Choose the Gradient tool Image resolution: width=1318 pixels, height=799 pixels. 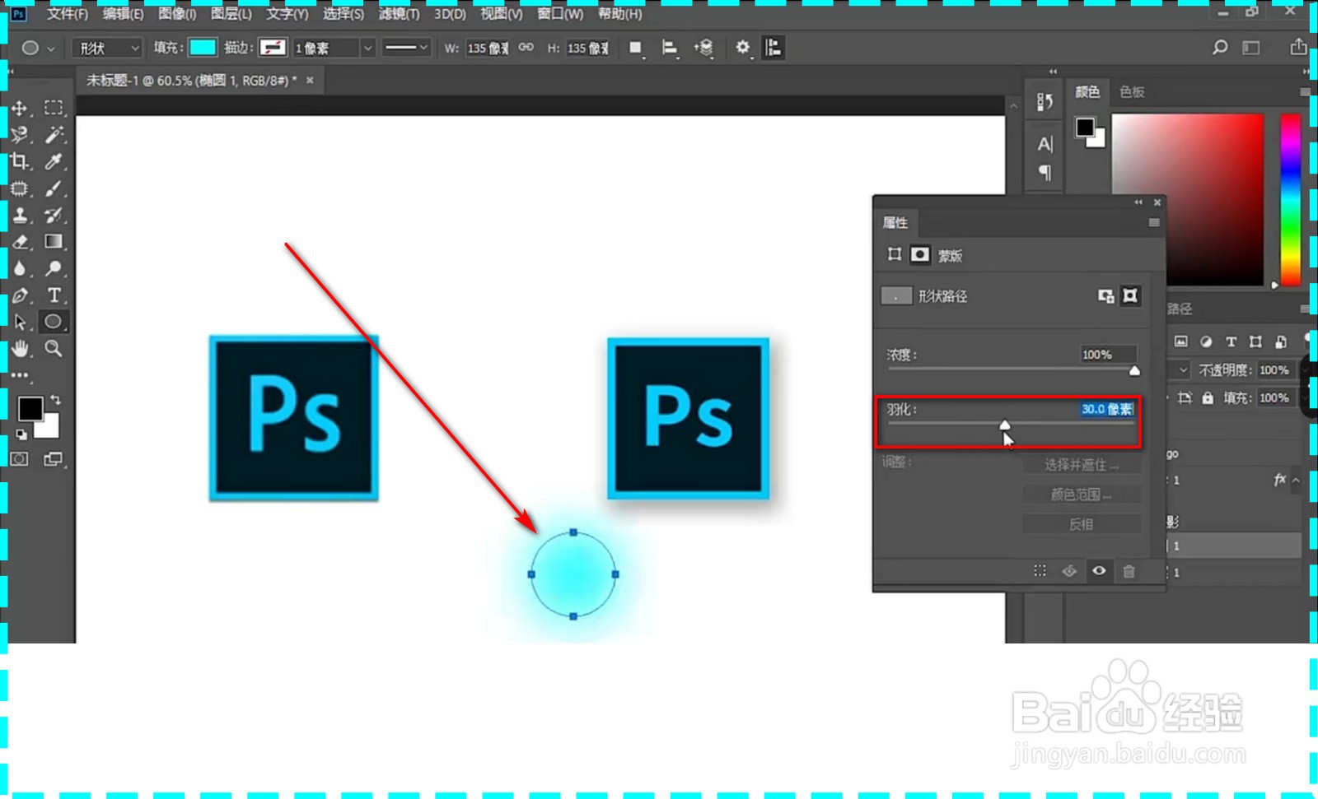point(54,242)
